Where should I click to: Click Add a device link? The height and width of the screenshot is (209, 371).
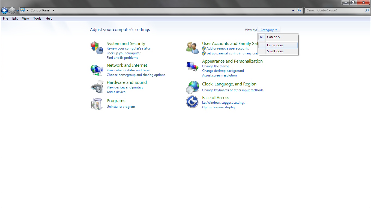click(116, 92)
